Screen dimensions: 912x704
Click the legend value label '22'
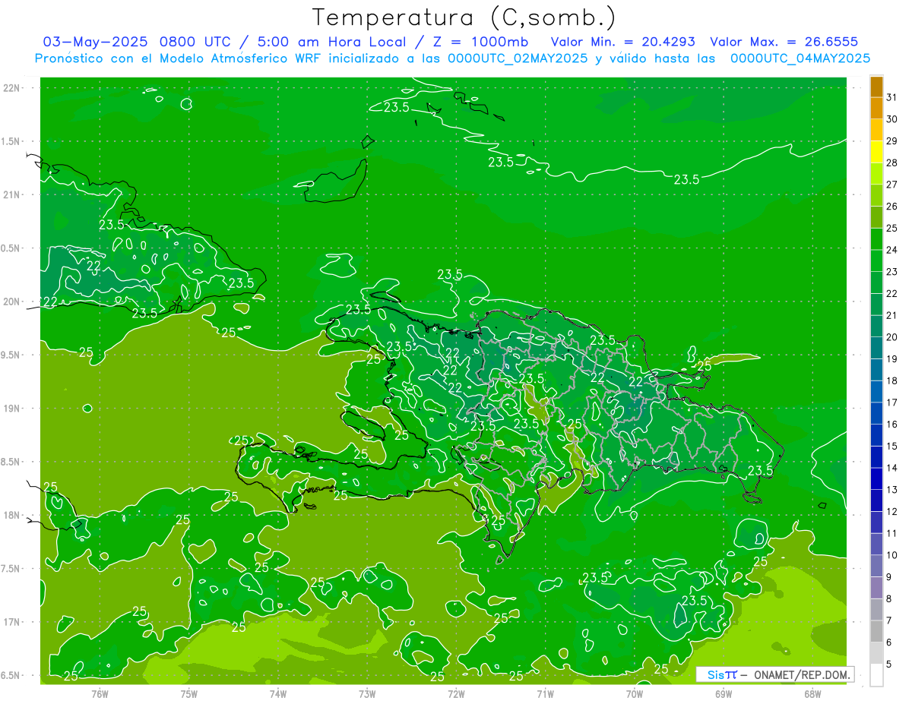[891, 293]
